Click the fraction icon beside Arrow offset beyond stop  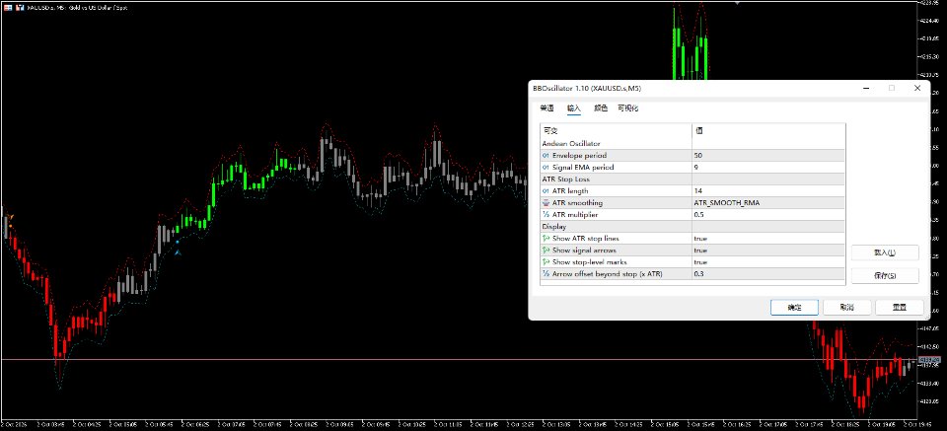click(x=546, y=274)
